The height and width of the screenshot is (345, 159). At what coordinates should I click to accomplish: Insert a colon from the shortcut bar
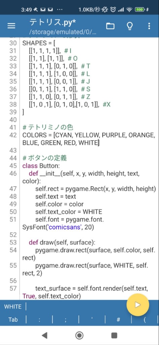(x=39, y=319)
